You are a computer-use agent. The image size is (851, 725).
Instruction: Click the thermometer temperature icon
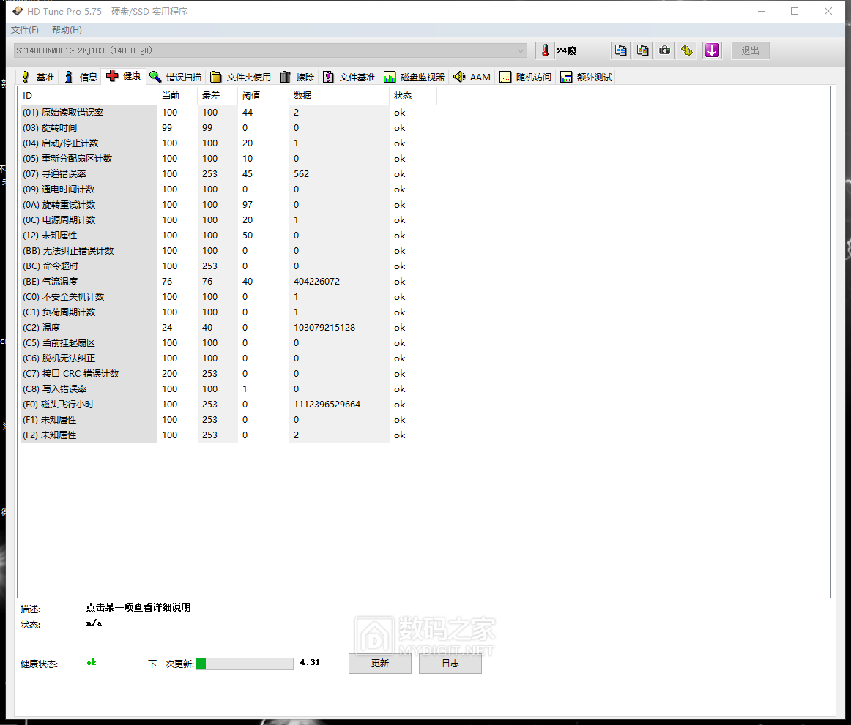pyautogui.click(x=544, y=50)
